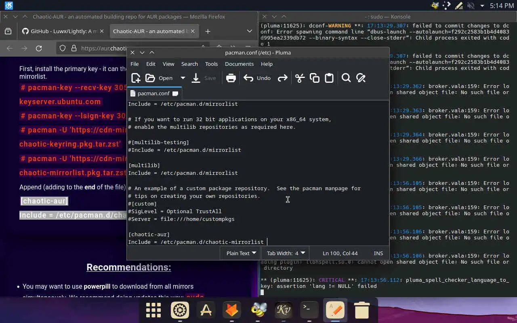The height and width of the screenshot is (323, 517).
Task: Open the dock application grid
Action: pyautogui.click(x=153, y=310)
